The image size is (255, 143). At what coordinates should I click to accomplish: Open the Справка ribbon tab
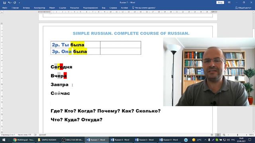pyautogui.click(x=113, y=8)
